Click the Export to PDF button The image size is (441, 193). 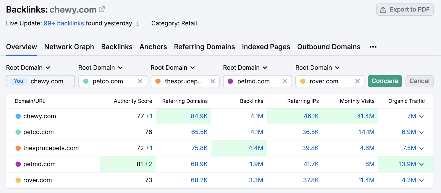[x=405, y=10]
